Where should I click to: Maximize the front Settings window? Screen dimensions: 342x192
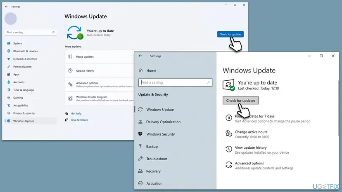click(x=321, y=56)
